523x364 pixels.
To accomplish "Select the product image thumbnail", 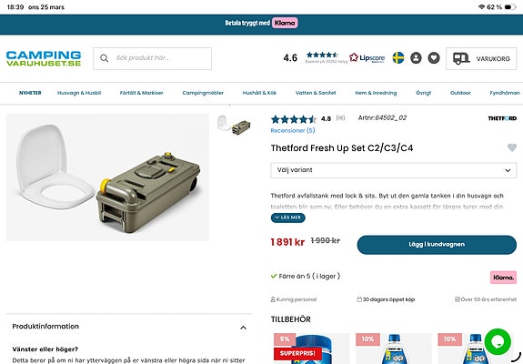I will 234,125.
